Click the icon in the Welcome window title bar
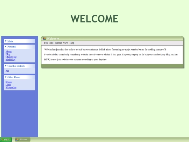This screenshot has height=142, width=189. pos(44,39)
